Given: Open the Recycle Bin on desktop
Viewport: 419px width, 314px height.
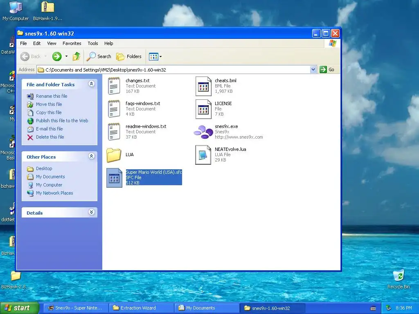Looking at the screenshot, I should click(x=399, y=279).
